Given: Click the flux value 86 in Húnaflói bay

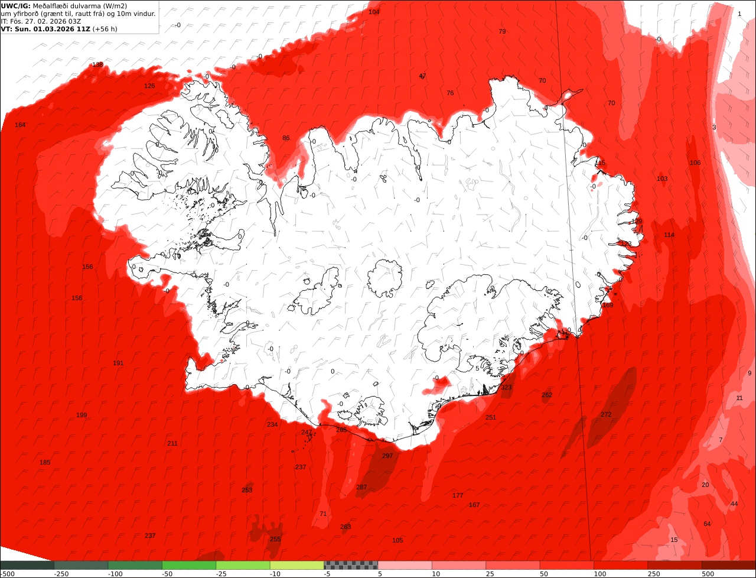Looking at the screenshot, I should (286, 138).
